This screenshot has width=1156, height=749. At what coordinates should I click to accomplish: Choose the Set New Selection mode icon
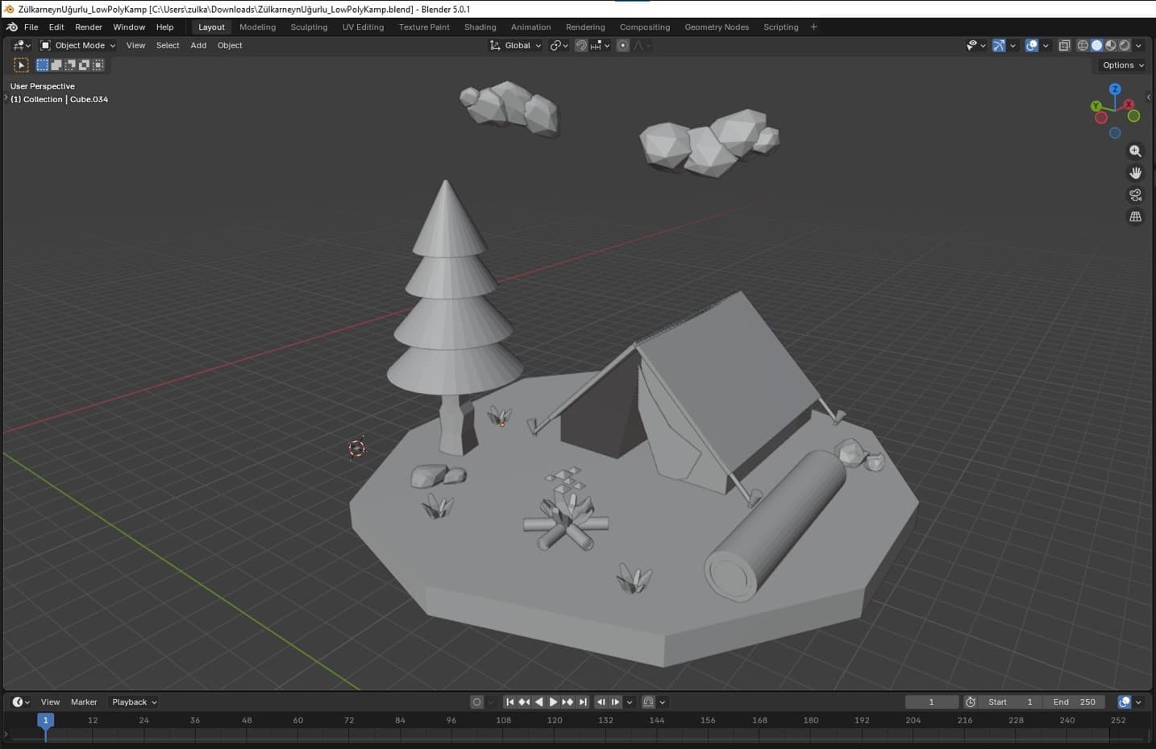pos(43,65)
